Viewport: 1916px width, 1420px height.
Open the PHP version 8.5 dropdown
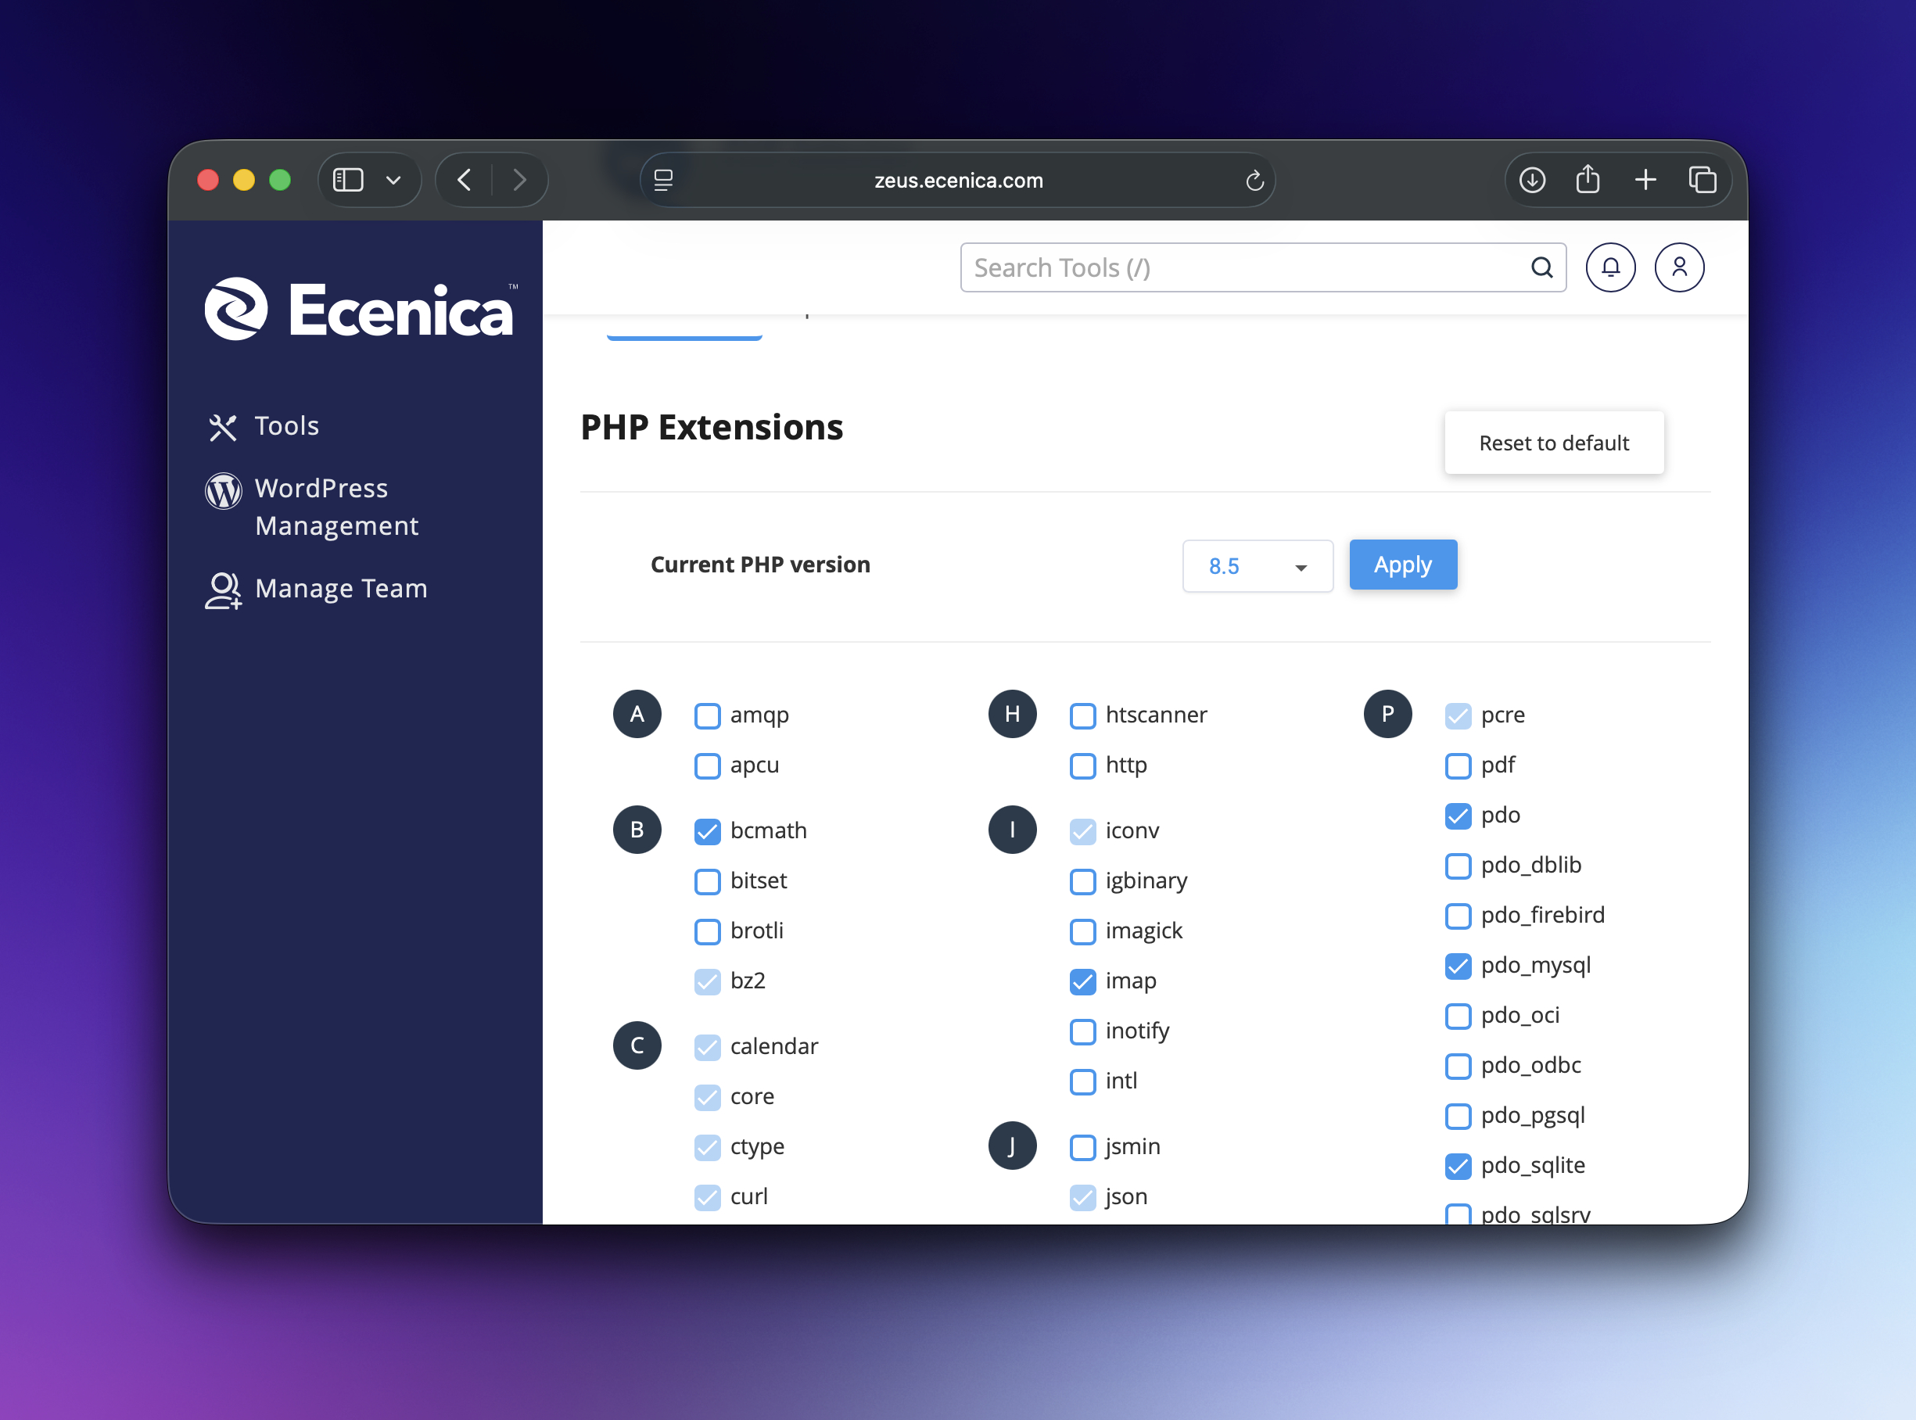click(1257, 565)
